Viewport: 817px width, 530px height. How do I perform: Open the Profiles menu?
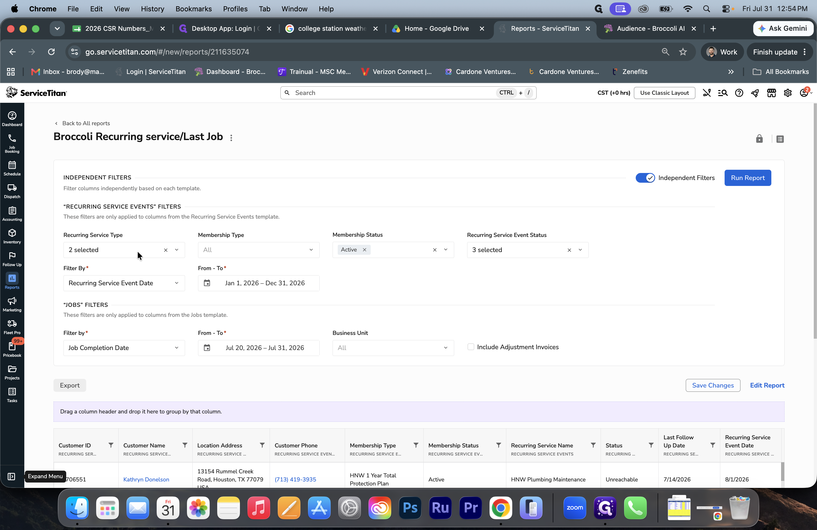[235, 9]
